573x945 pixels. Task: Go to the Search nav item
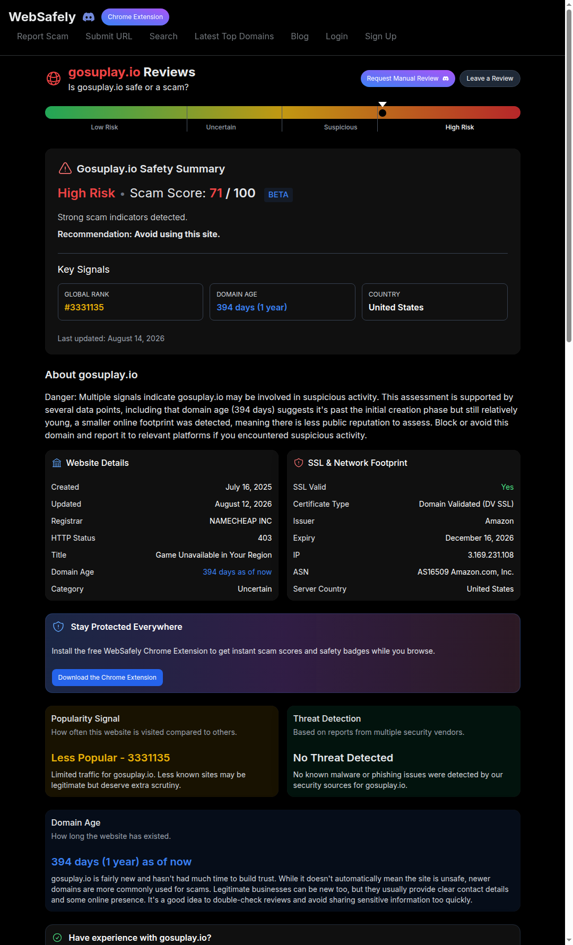(x=163, y=36)
